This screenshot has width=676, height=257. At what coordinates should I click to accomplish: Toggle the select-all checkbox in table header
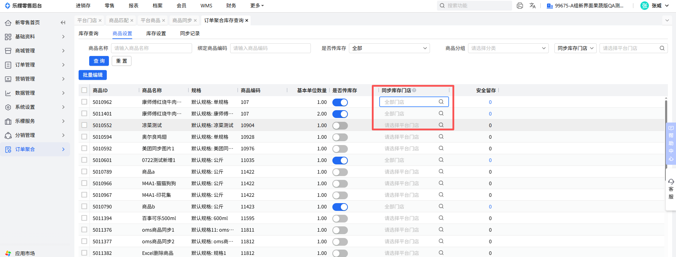(84, 90)
